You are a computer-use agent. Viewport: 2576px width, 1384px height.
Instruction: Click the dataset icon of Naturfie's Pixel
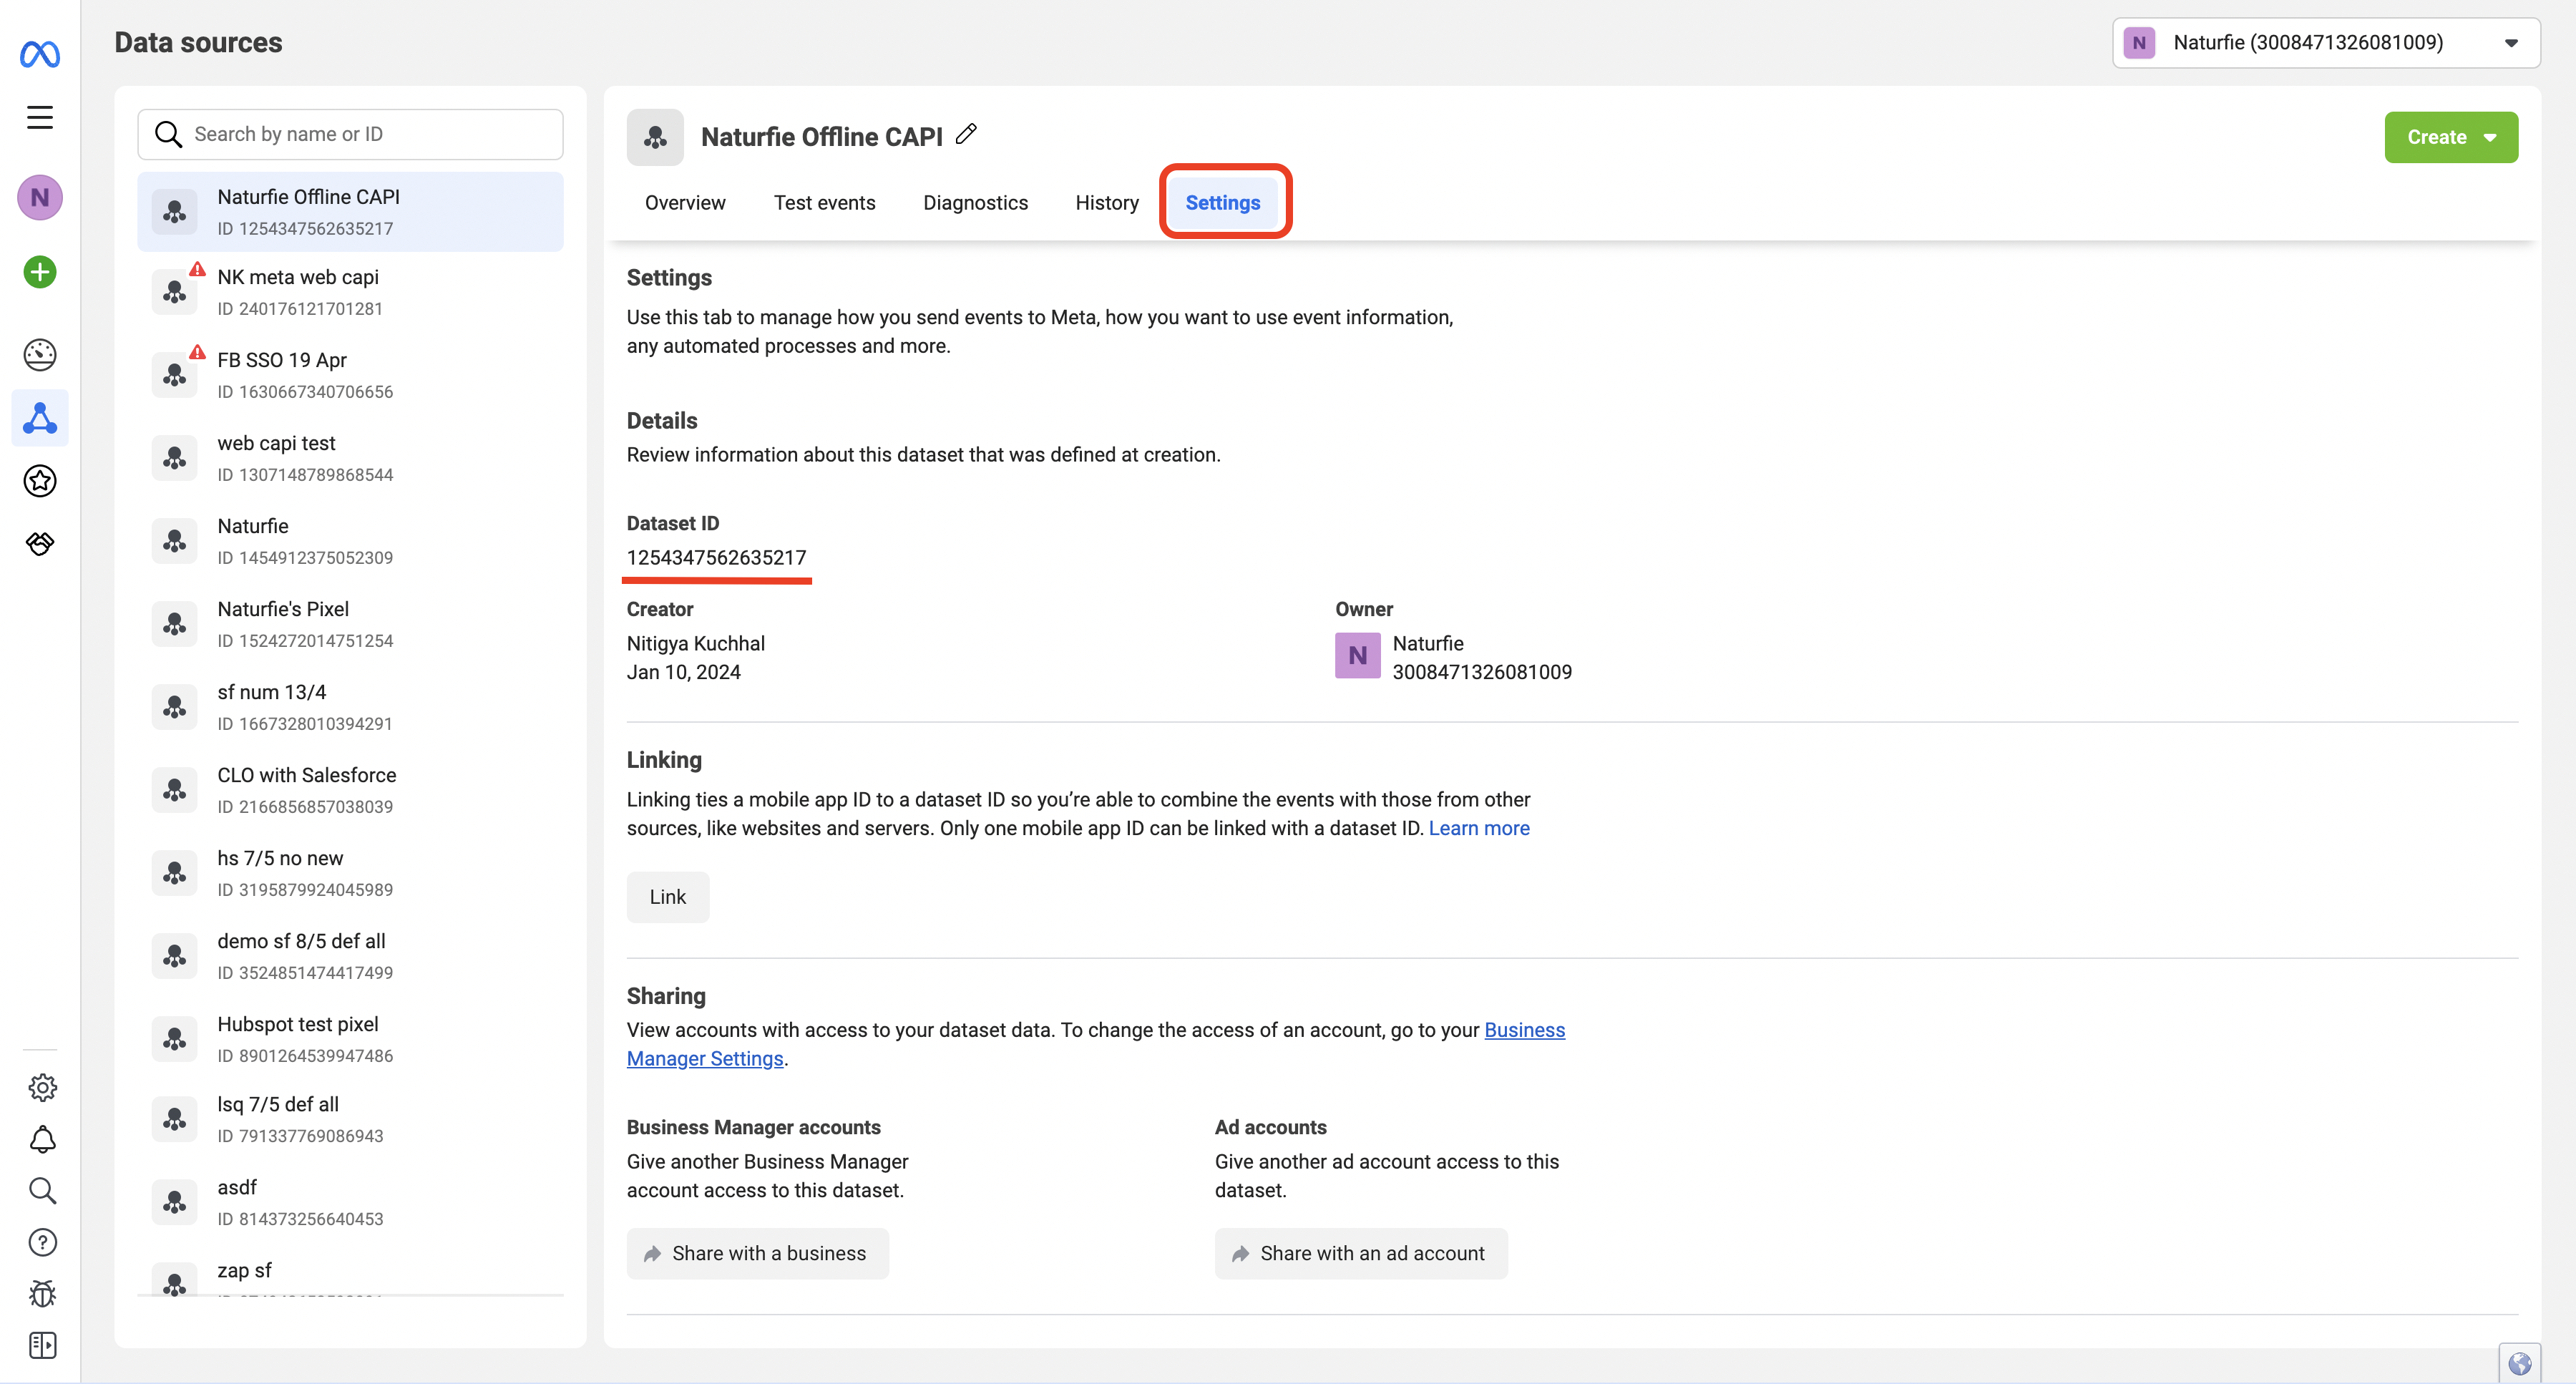click(x=174, y=624)
